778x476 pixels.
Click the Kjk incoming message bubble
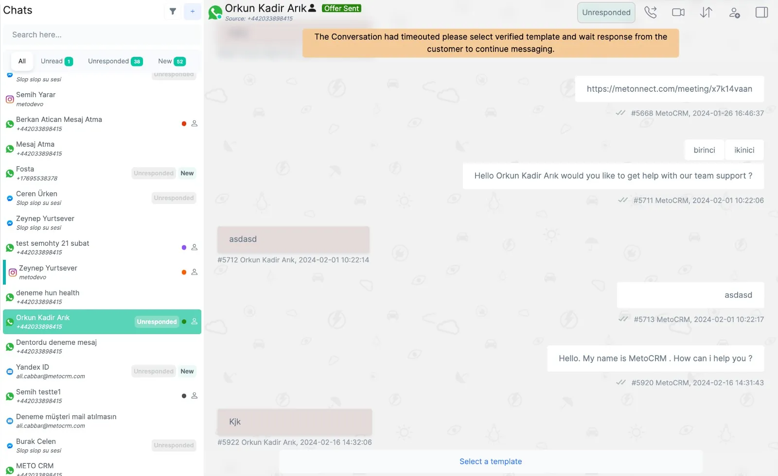click(295, 422)
